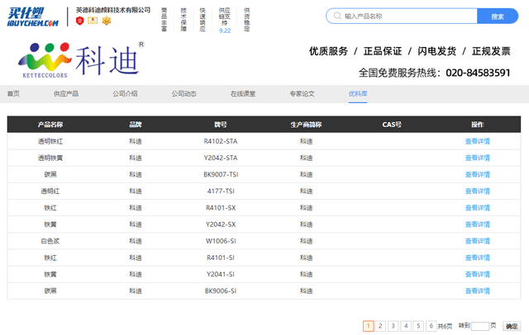Go to page 2 of results
This screenshot has width=529, height=335.
380,326
